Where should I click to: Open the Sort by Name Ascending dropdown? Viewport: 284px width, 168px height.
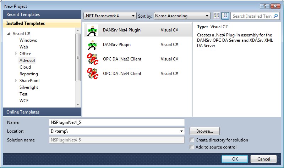pyautogui.click(x=182, y=16)
